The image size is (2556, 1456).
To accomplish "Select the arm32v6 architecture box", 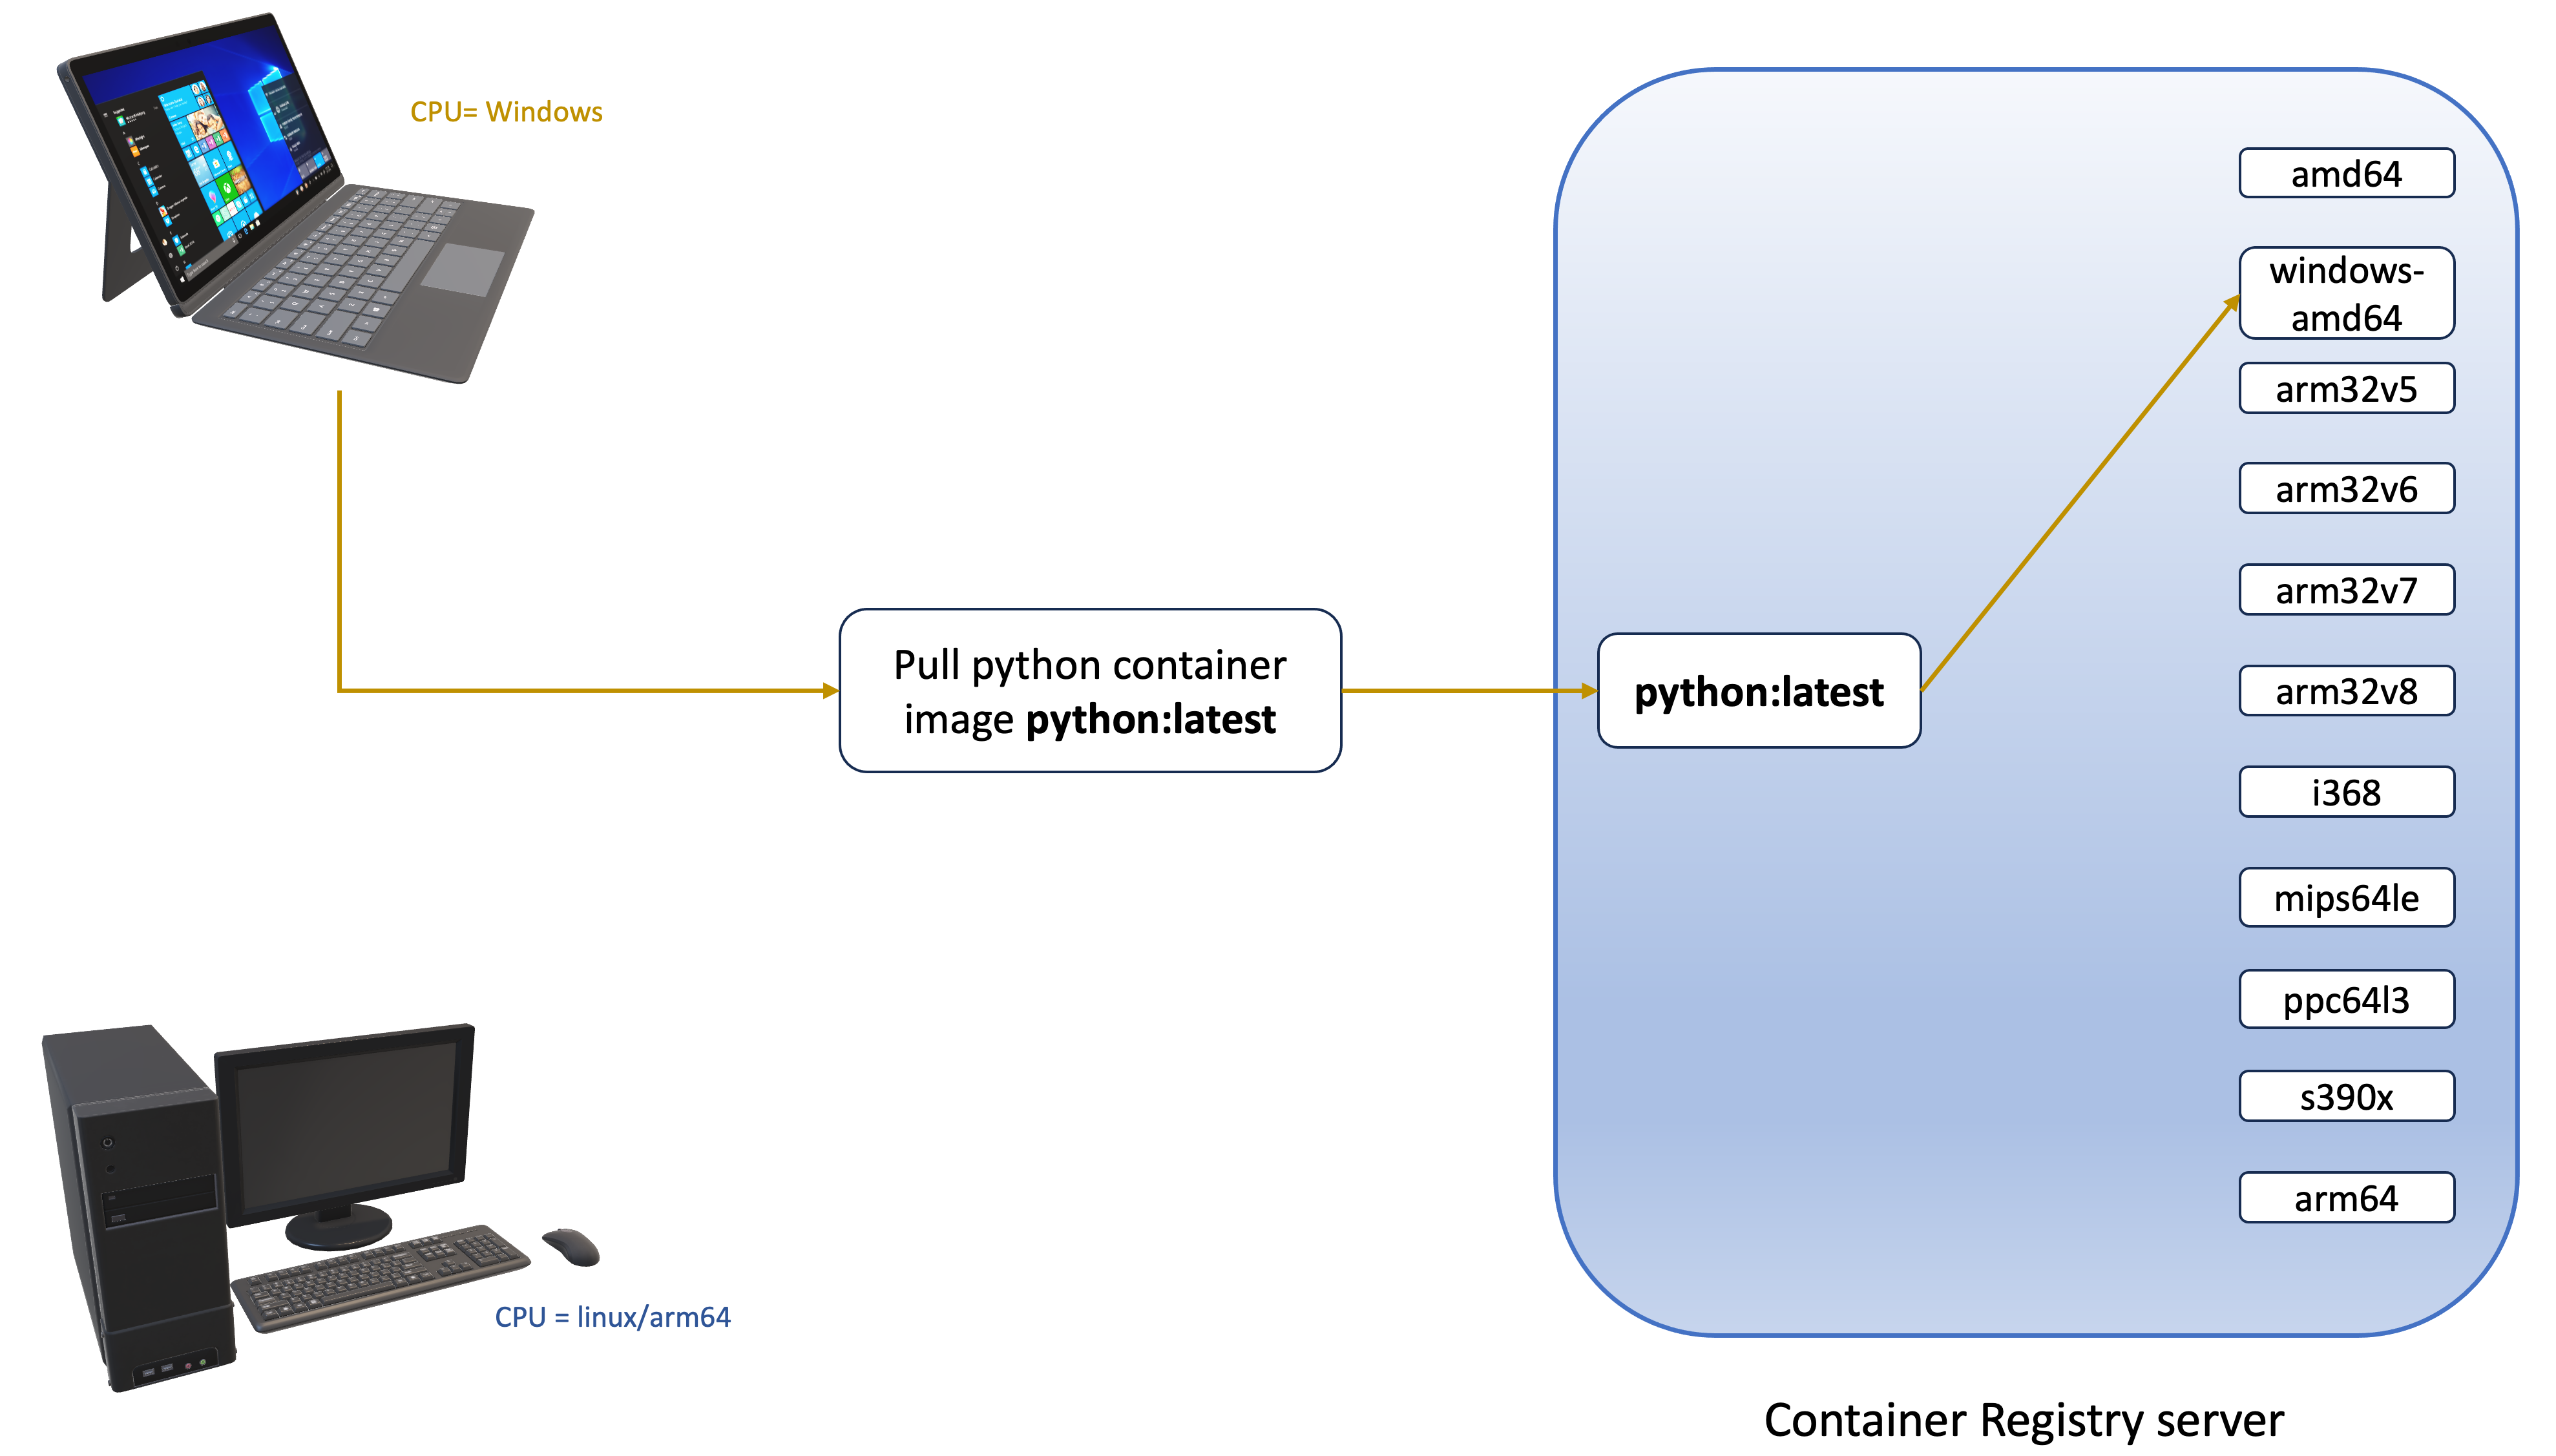I will (x=2346, y=489).
